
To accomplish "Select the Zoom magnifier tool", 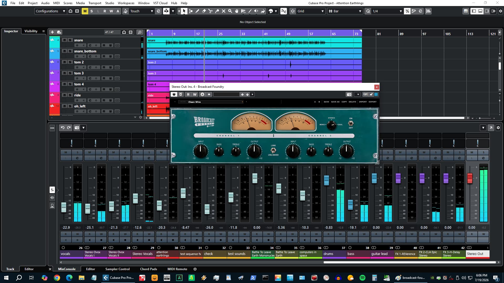I will (230, 11).
